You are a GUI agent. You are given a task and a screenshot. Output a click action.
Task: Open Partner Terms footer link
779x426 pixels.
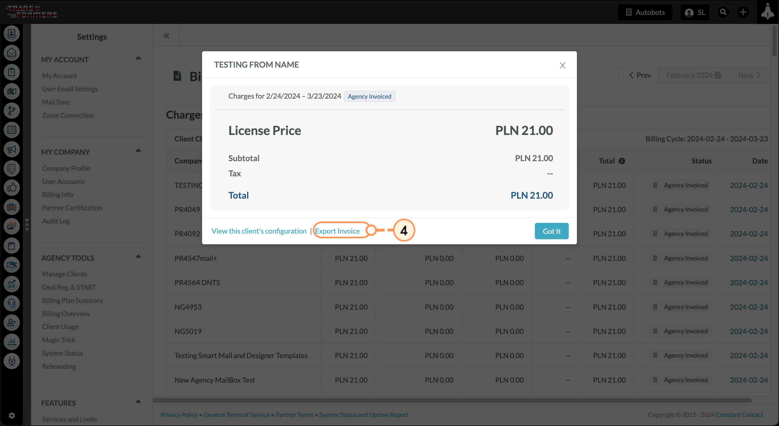294,415
